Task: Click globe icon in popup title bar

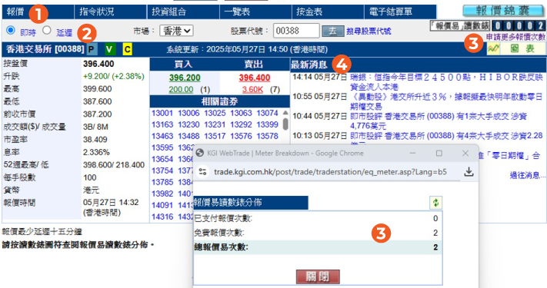Action: pyautogui.click(x=199, y=154)
